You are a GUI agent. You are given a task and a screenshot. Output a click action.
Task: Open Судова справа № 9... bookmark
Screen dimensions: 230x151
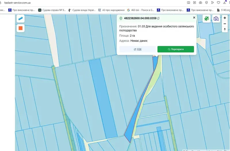click(52, 10)
